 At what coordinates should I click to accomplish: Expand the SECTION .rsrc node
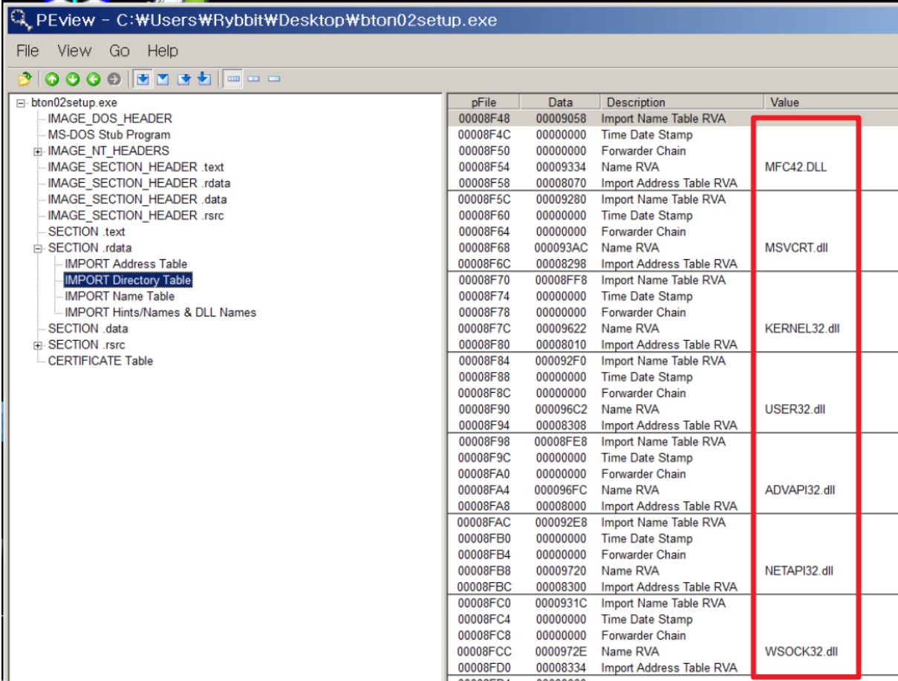pos(37,345)
